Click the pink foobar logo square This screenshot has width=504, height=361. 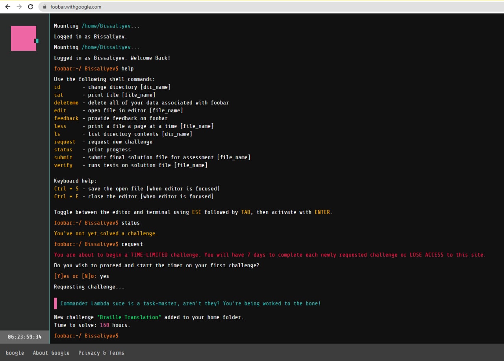point(24,38)
